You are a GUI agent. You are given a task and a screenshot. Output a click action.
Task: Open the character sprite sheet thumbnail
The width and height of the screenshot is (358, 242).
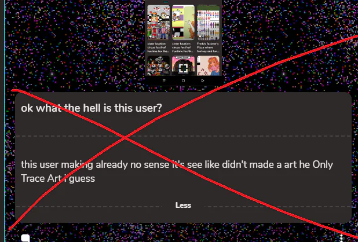pos(208,23)
